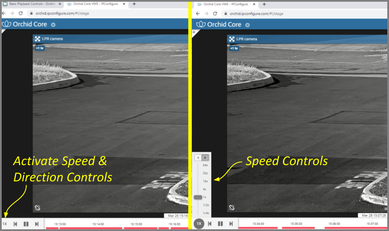The width and height of the screenshot is (389, 231).
Task: Click the Mar 26 15:16 timestamp label in the left screenshot
Action: pyautogui.click(x=177, y=216)
